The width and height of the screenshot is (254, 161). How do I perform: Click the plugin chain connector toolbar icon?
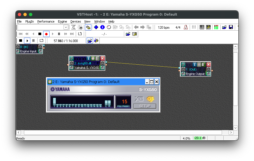tap(73, 27)
